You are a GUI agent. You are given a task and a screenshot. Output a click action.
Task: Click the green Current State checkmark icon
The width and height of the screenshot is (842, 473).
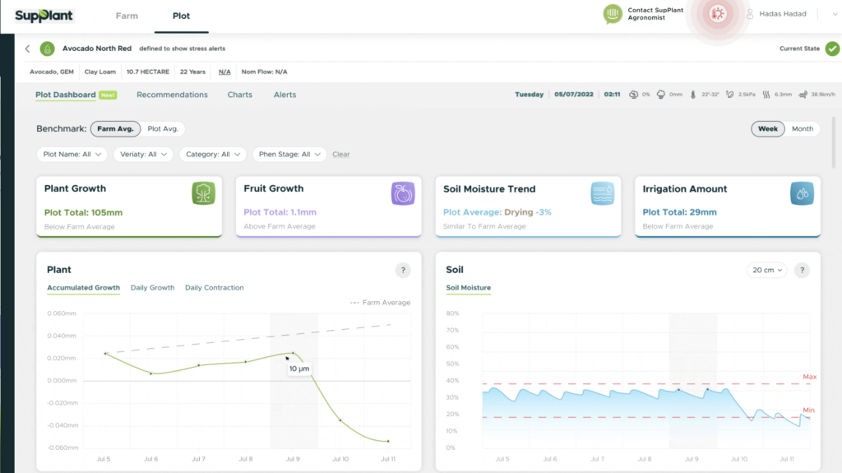[832, 49]
